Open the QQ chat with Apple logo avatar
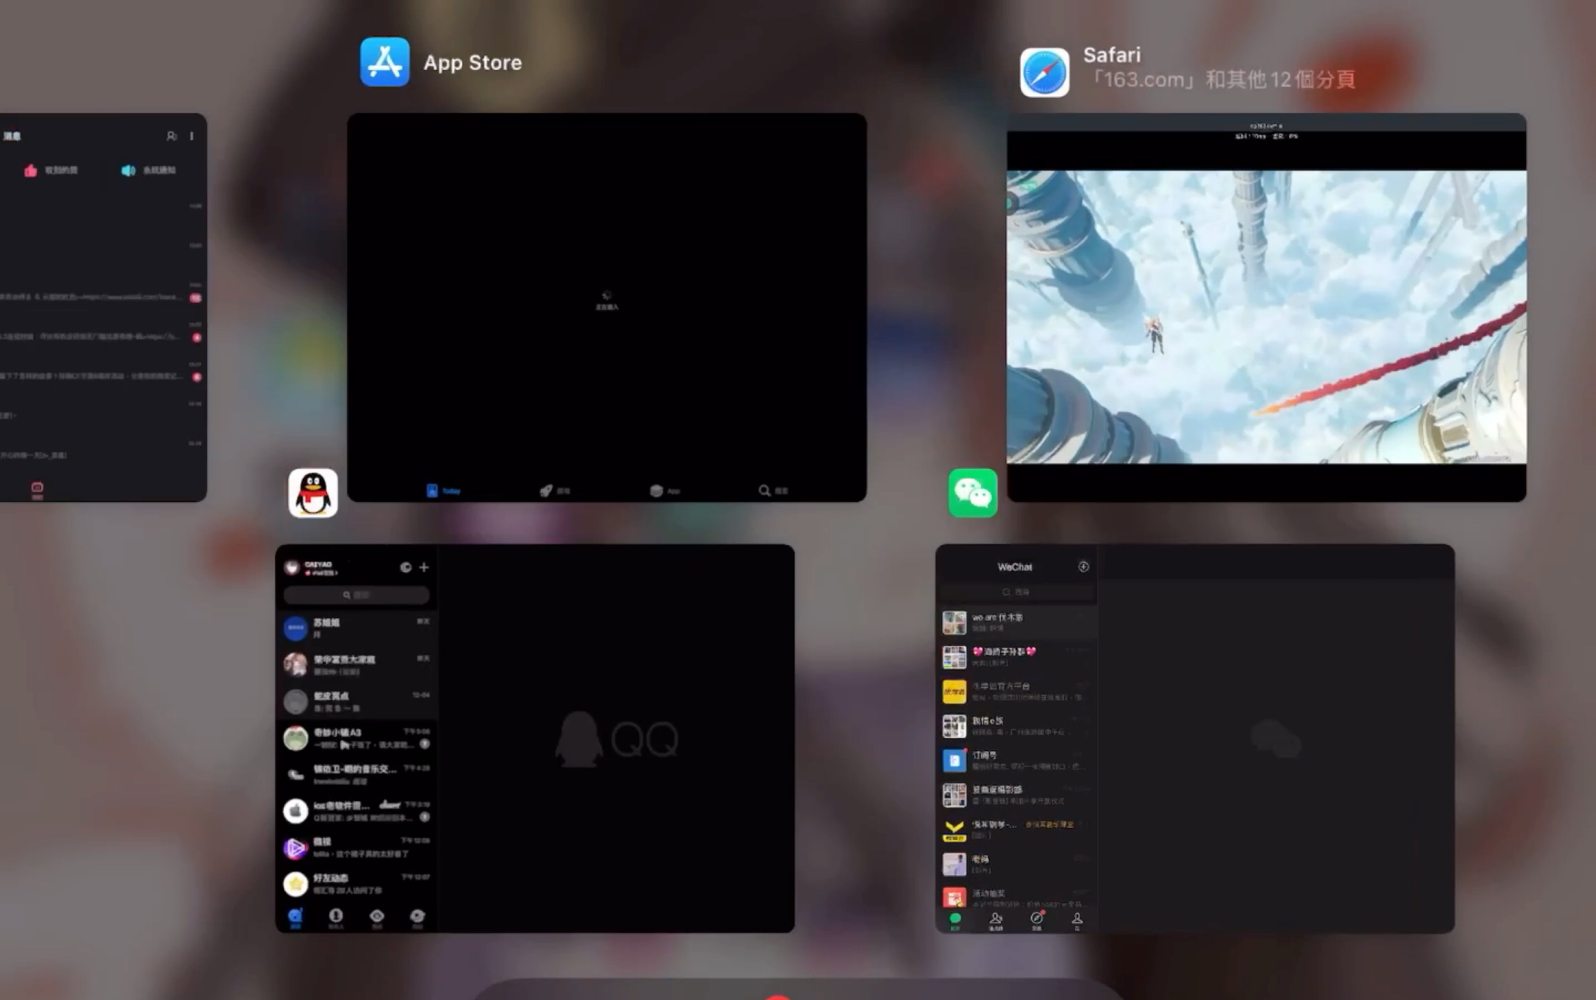The width and height of the screenshot is (1596, 1000). 357,811
